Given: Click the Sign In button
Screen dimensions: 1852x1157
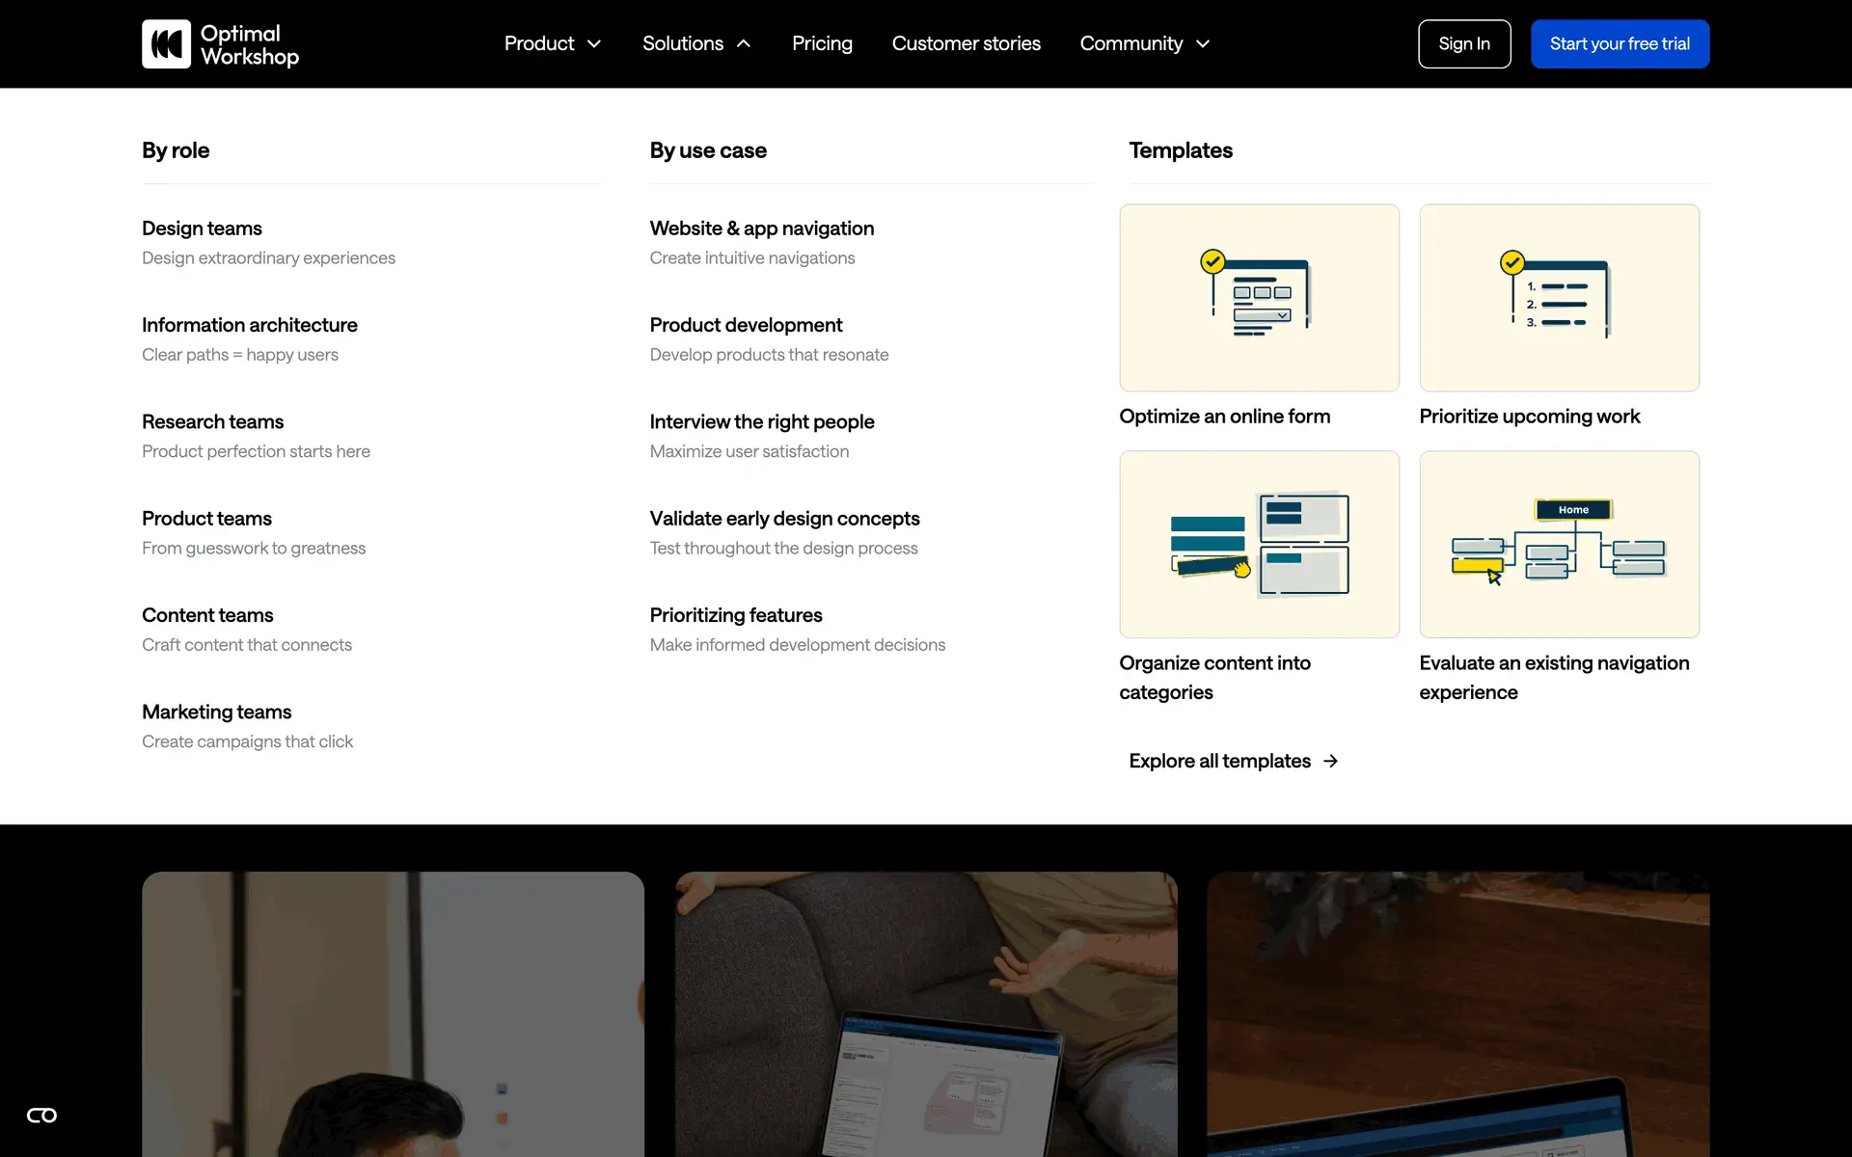Looking at the screenshot, I should (x=1463, y=43).
